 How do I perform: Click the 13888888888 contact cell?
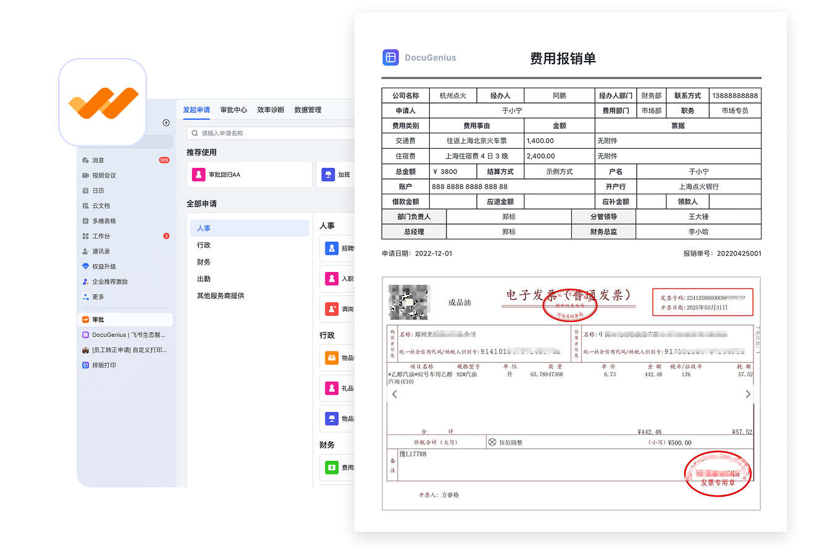point(735,96)
